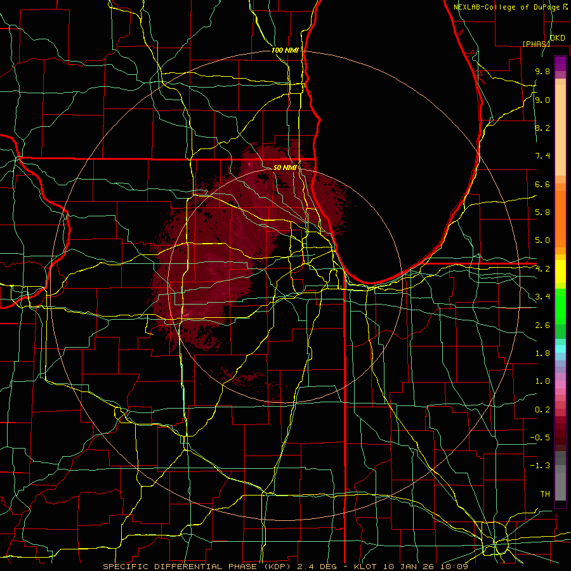Click the 7.4 scale value
Screen dimensions: 571x571
[x=542, y=156]
